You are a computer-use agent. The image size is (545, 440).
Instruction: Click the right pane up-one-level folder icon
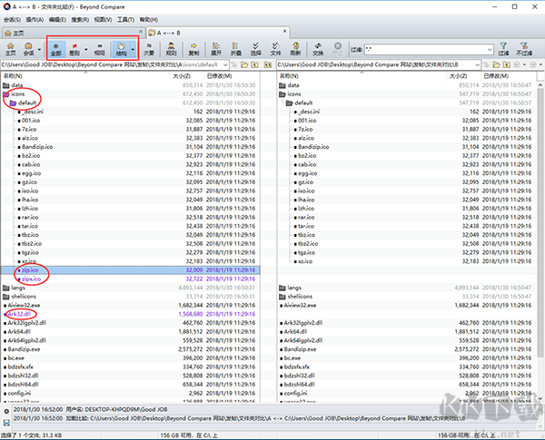click(x=507, y=64)
